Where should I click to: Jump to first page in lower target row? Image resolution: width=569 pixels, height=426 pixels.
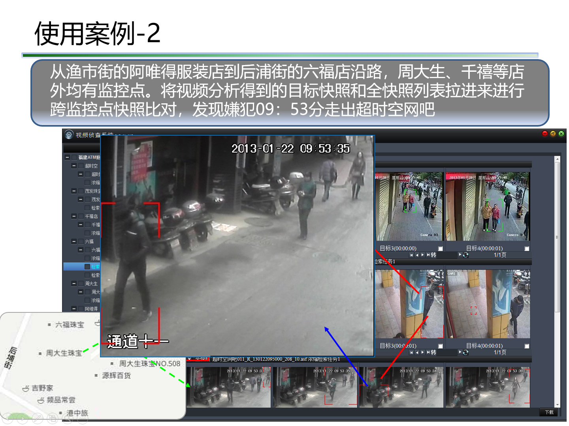pos(411,353)
